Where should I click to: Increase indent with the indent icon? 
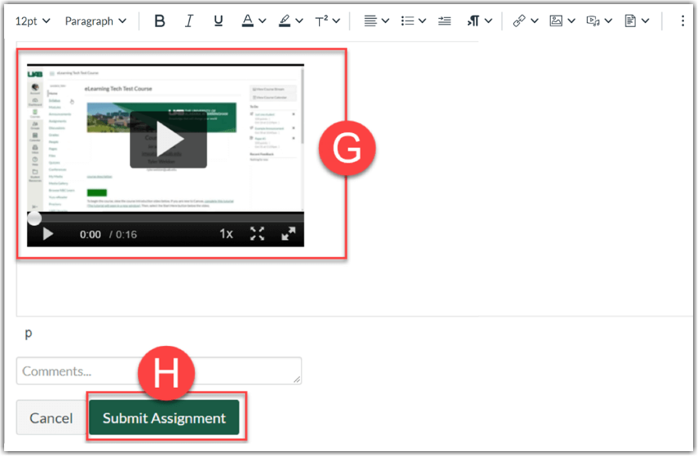pyautogui.click(x=445, y=21)
